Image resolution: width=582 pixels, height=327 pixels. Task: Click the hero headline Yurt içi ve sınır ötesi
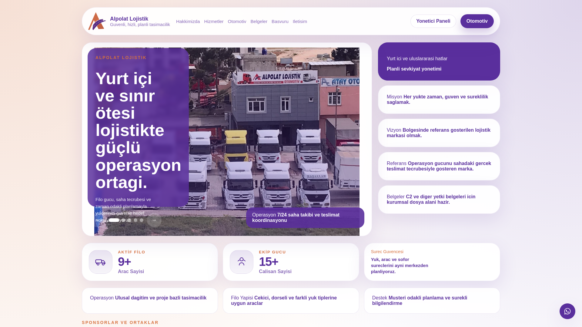tap(138, 130)
